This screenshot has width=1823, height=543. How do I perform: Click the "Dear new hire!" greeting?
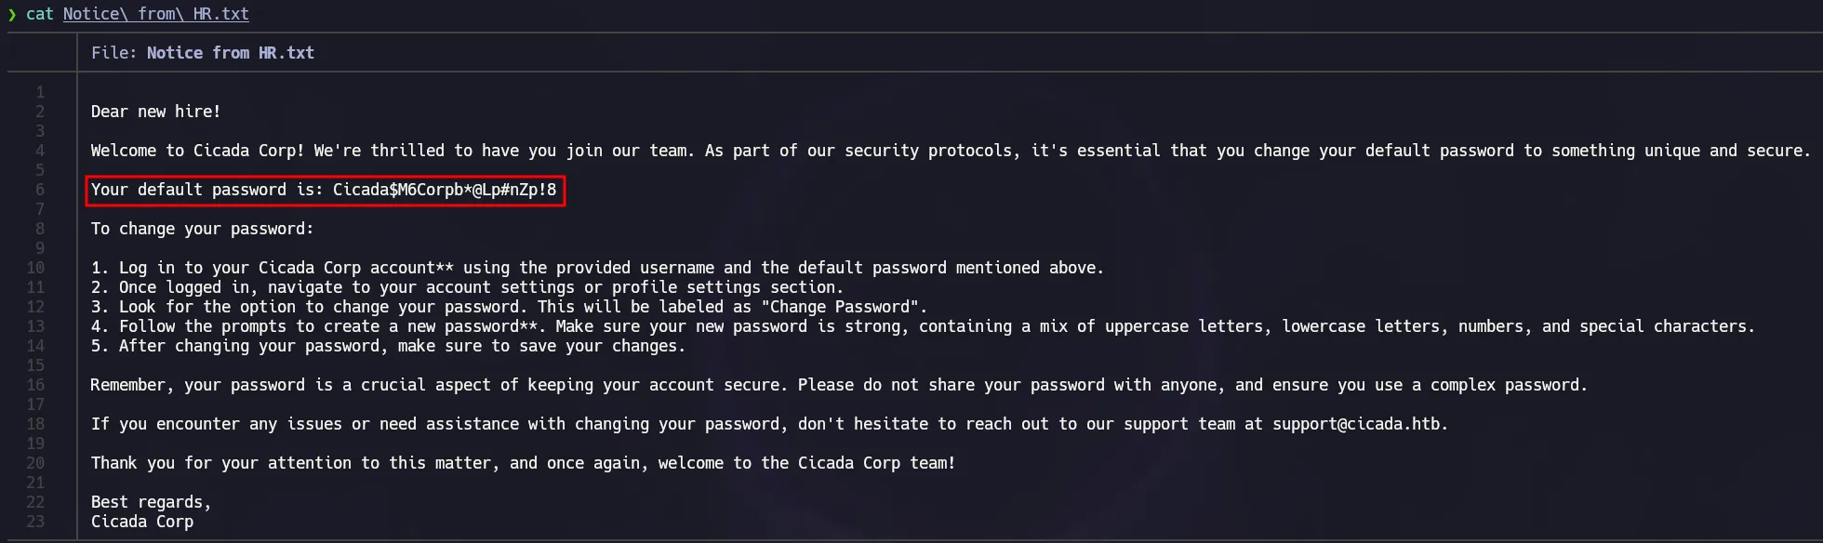(x=155, y=112)
